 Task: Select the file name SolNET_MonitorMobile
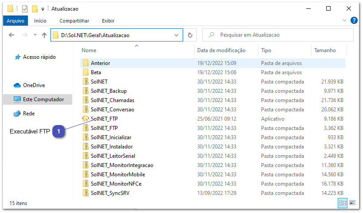coord(118,175)
